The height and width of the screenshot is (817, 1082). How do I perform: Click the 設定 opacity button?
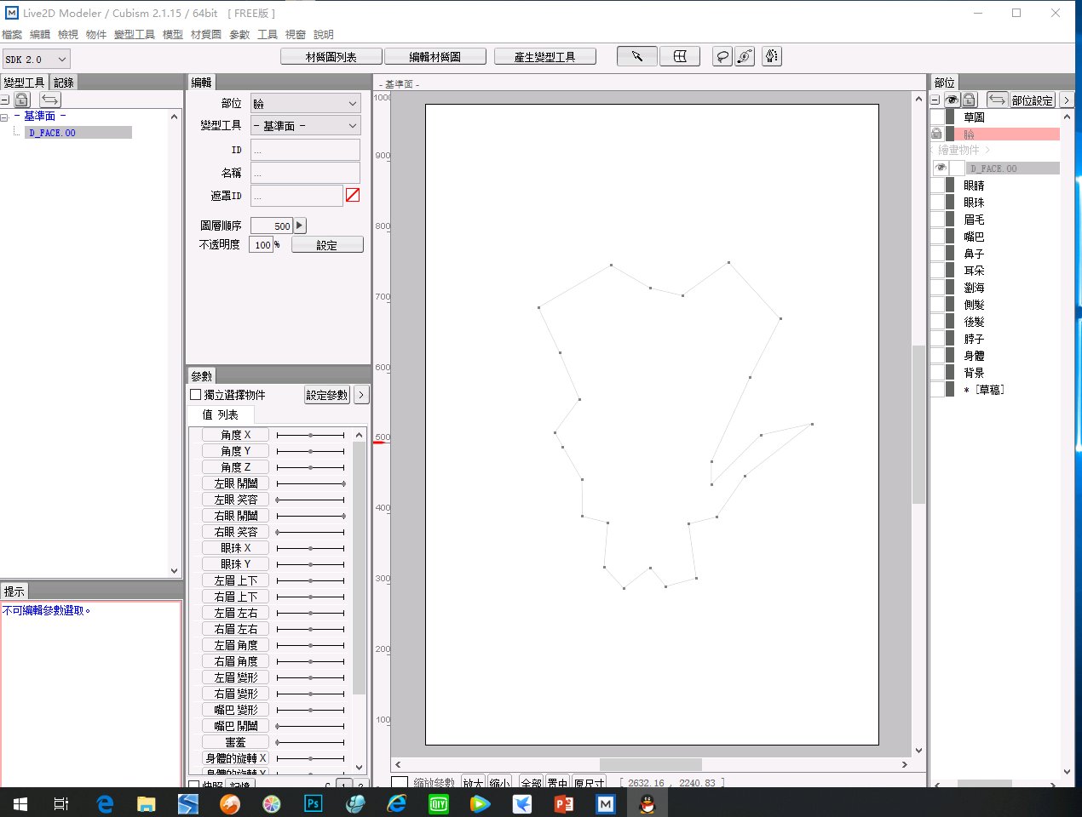(x=327, y=244)
